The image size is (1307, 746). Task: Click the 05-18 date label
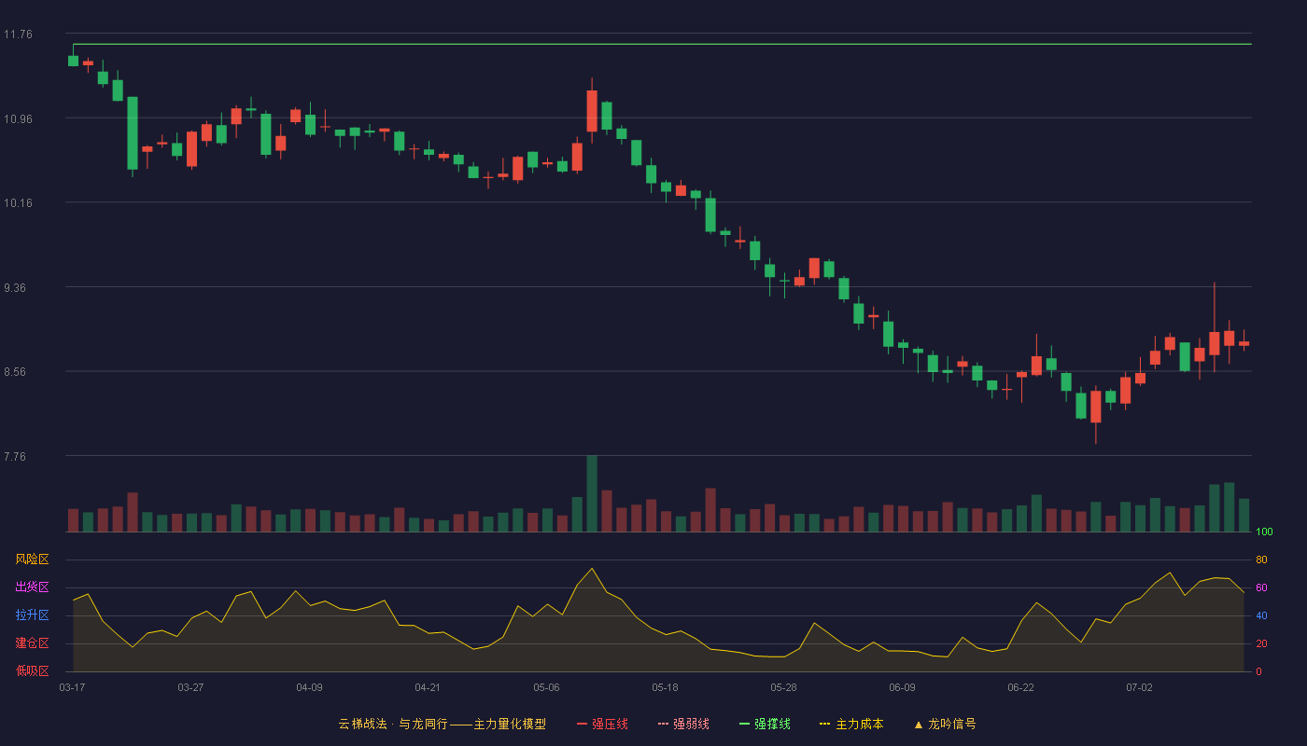(x=665, y=687)
